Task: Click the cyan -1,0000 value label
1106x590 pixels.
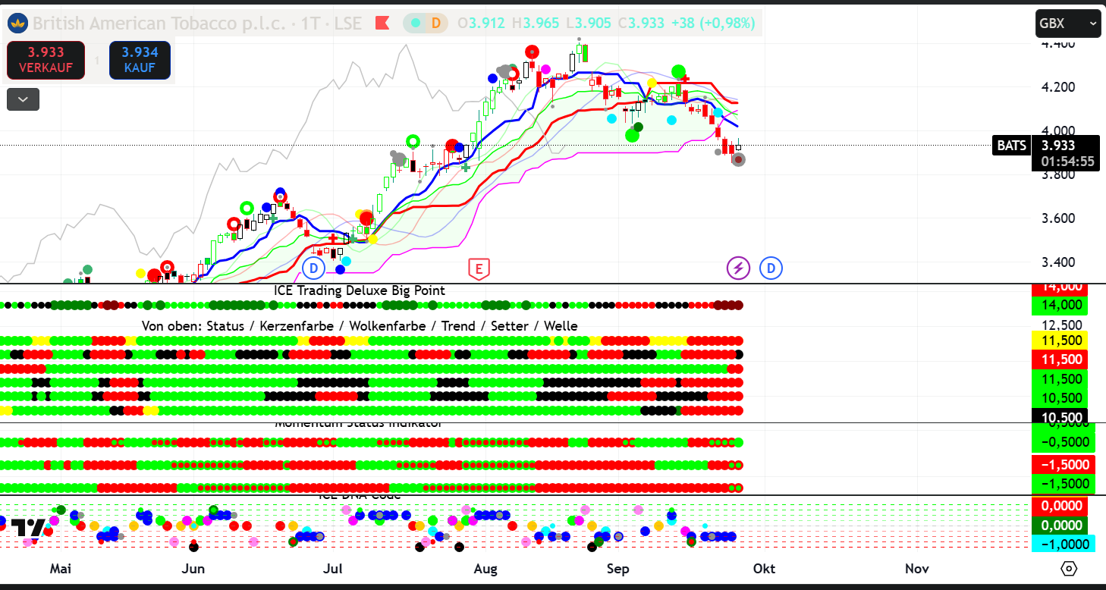Action: 1059,544
